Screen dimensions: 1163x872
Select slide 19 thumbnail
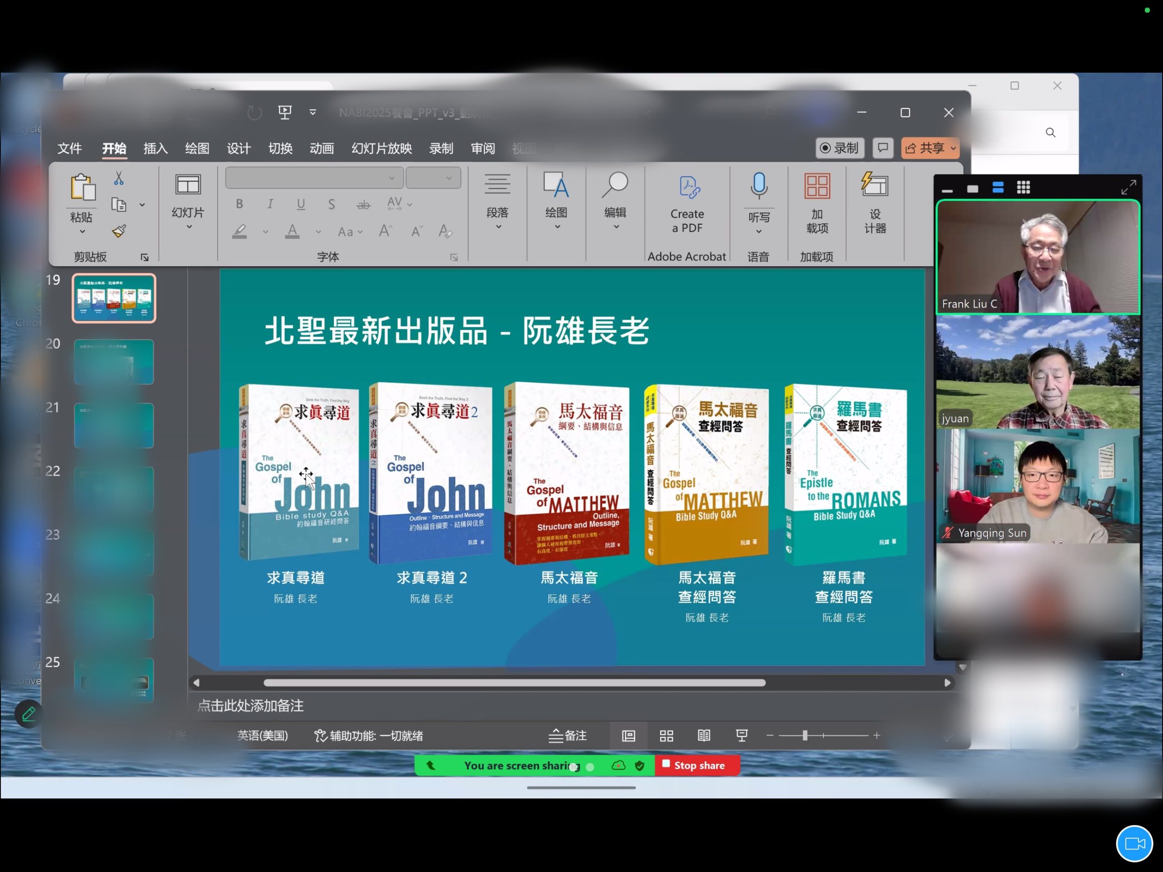[114, 298]
